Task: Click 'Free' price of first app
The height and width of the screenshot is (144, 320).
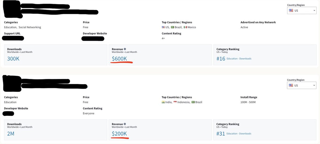Action: tap(86, 27)
